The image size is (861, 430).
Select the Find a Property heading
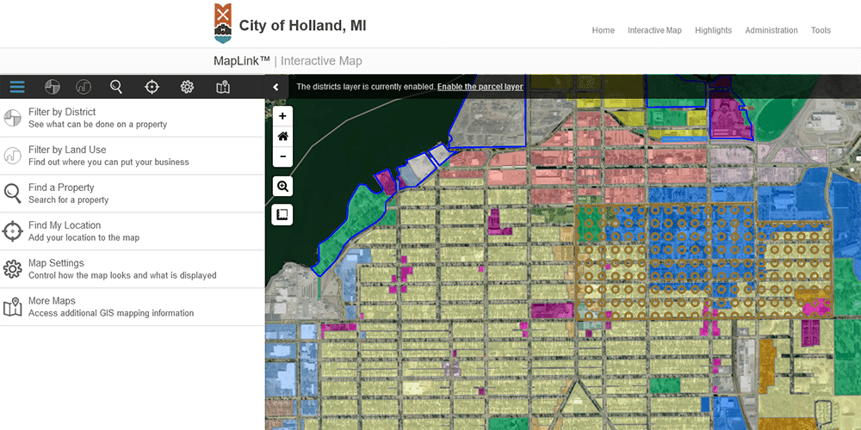(61, 187)
